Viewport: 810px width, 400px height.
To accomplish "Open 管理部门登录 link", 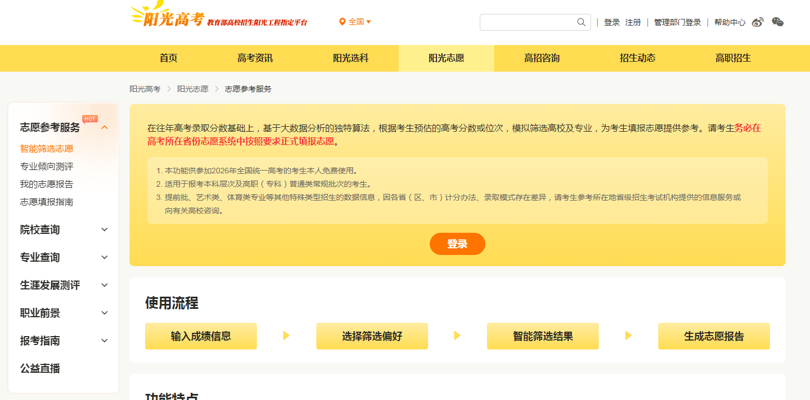I will pos(678,22).
